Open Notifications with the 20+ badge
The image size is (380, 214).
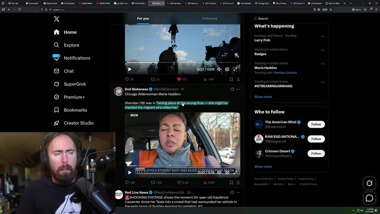[72, 58]
